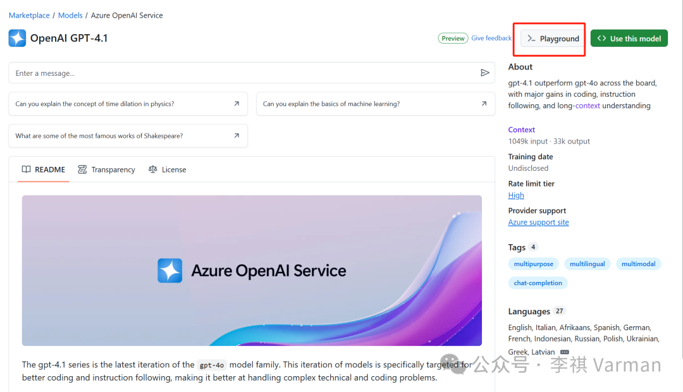Switch to the README tab
This screenshot has width=683, height=392.
44,169
